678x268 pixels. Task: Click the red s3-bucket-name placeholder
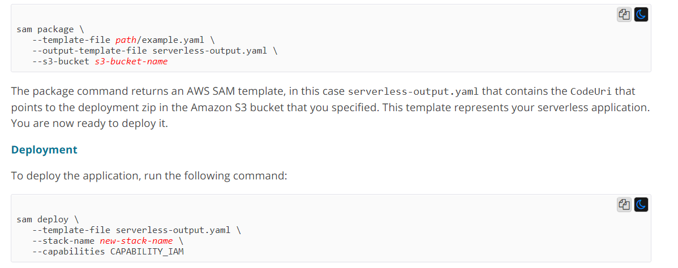pyautogui.click(x=131, y=61)
